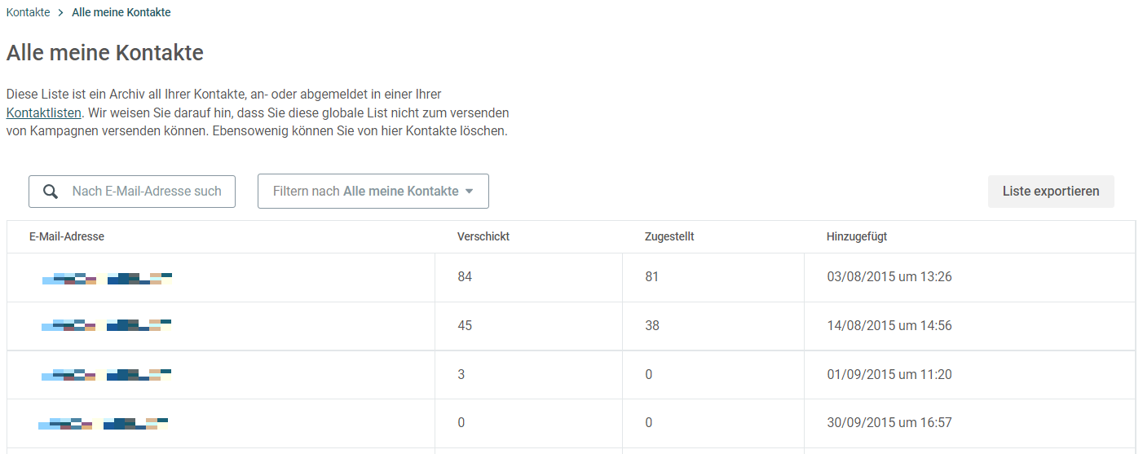Image resolution: width=1143 pixels, height=454 pixels.
Task: Go to 'Kontakte' in the breadcrumb
Action: pyautogui.click(x=29, y=12)
